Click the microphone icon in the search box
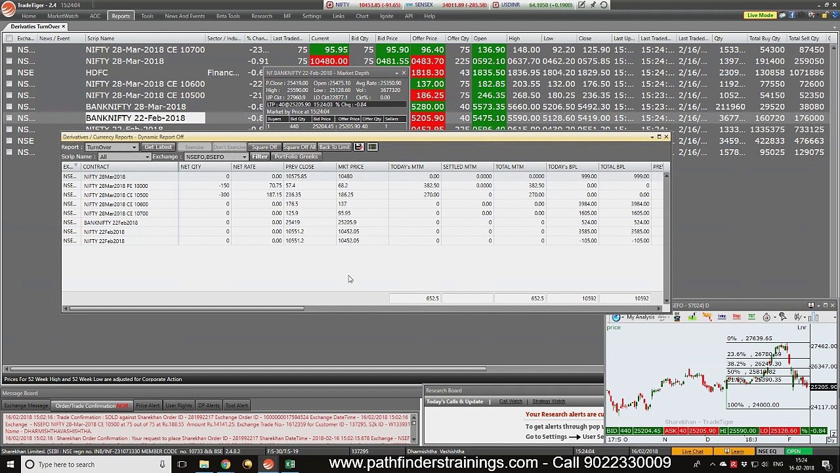This screenshot has width=840, height=473. pos(162,464)
